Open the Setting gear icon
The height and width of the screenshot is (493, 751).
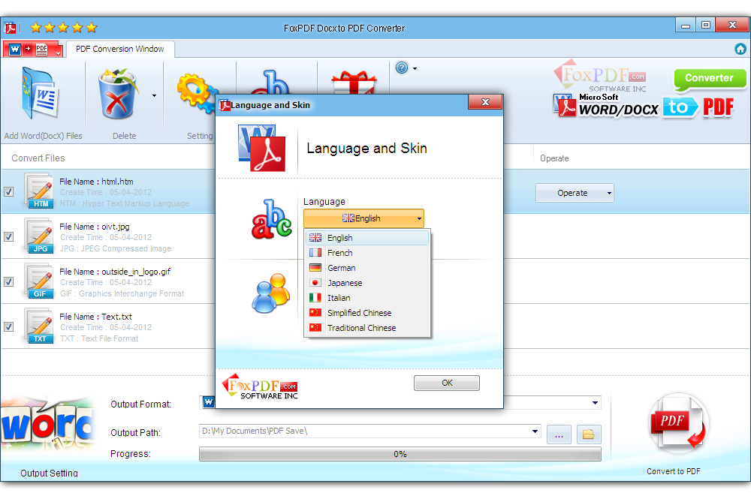click(x=196, y=93)
